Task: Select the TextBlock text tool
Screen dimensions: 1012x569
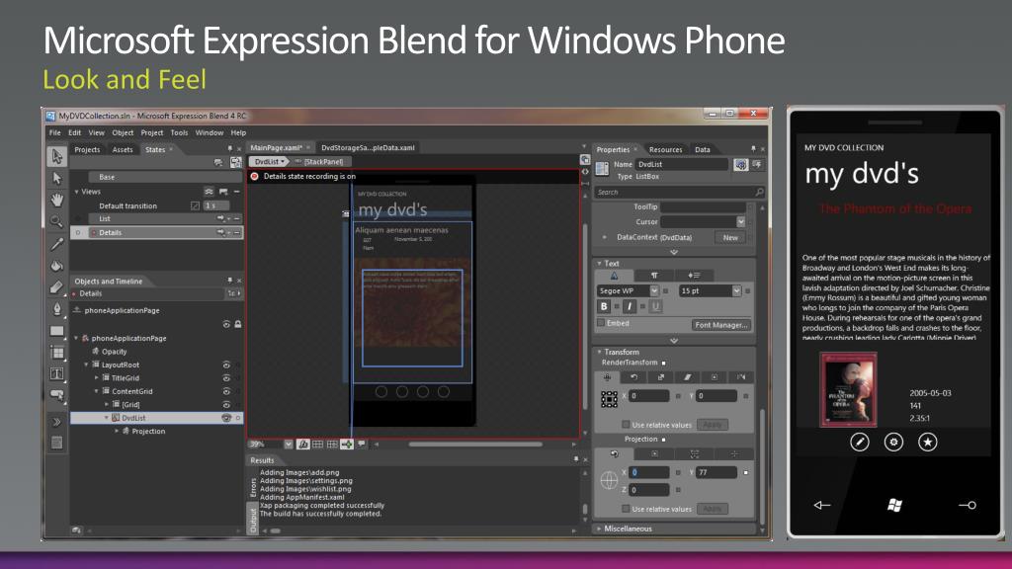Action: coord(56,373)
